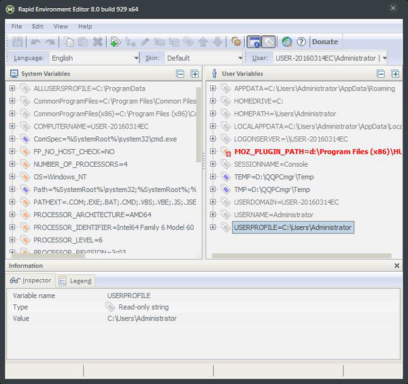The height and width of the screenshot is (384, 408).
Task: Add a new variable with green plus tag icon
Action: click(x=116, y=42)
